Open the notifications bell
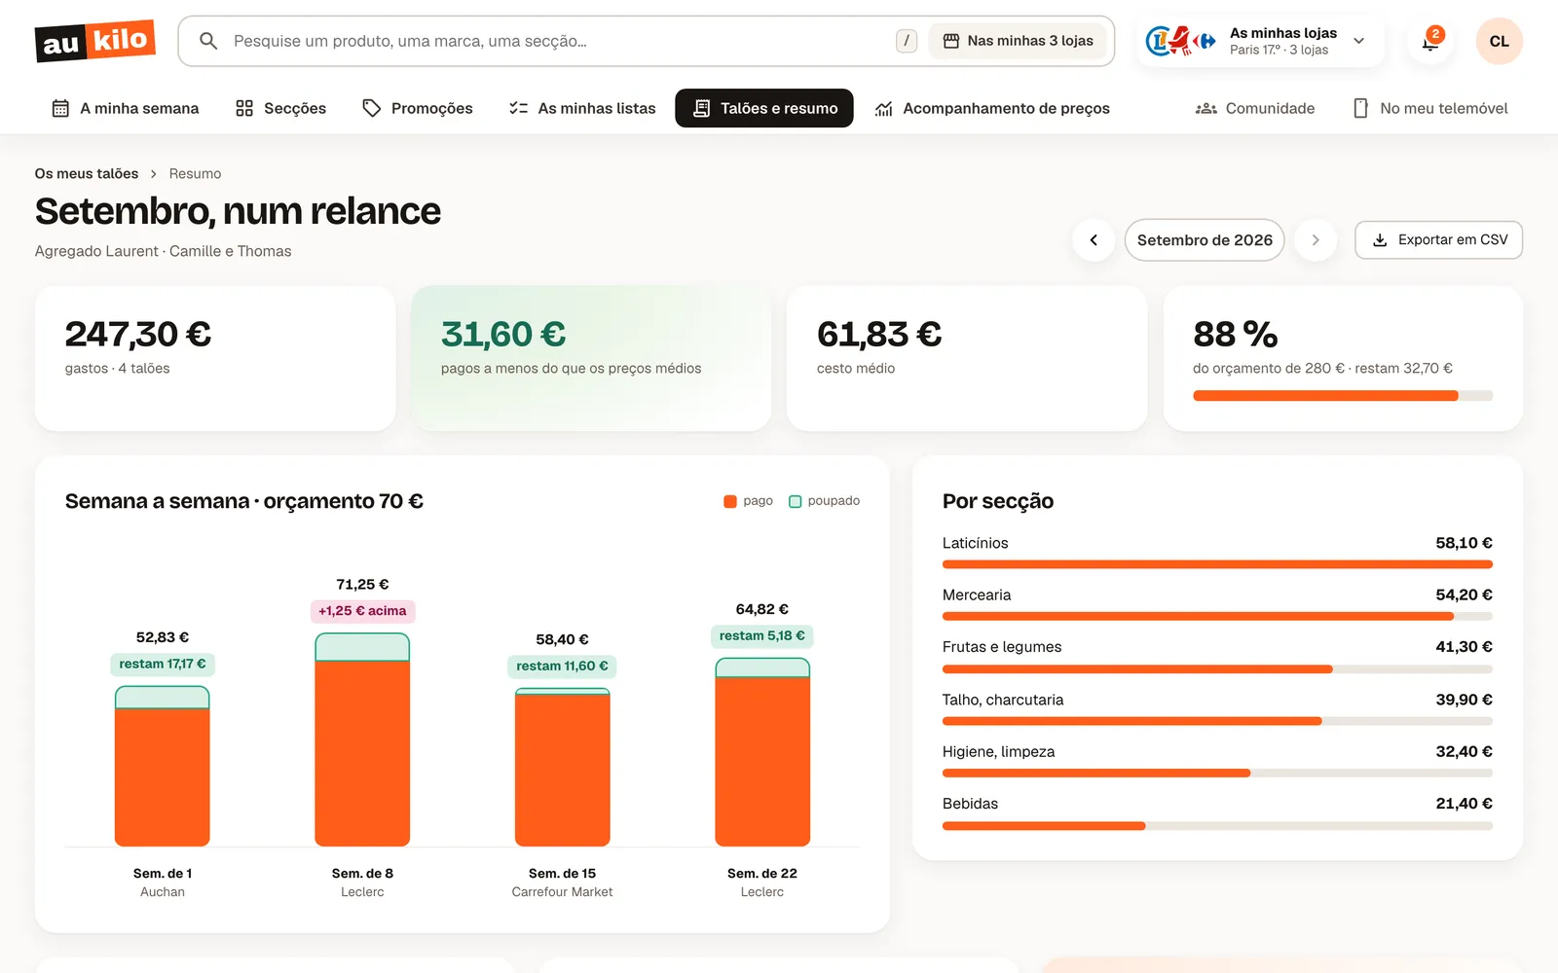The image size is (1558, 973). [x=1430, y=41]
